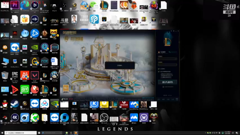Image resolution: width=240 pixels, height=135 pixels.
Task: Launch TeamViewer 14 desktop shortcut
Action: 35,103
